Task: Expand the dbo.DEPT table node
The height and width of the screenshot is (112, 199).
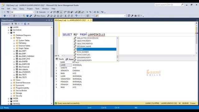Action: pyautogui.click(x=14, y=51)
